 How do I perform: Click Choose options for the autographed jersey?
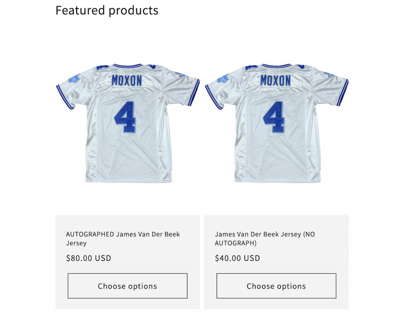click(x=127, y=286)
